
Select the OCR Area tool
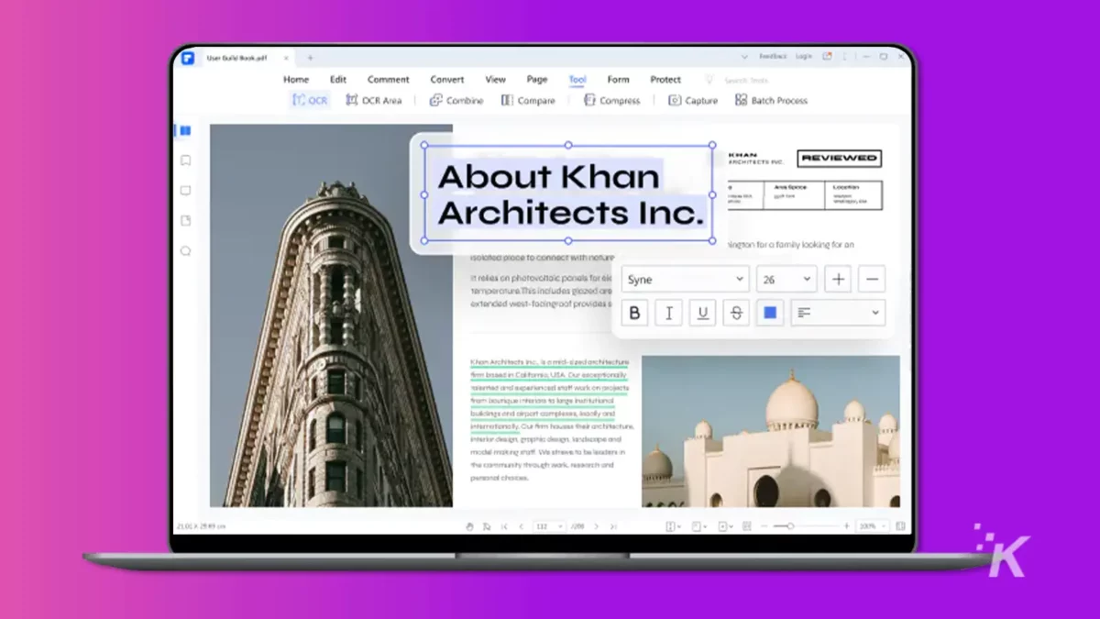(x=373, y=100)
